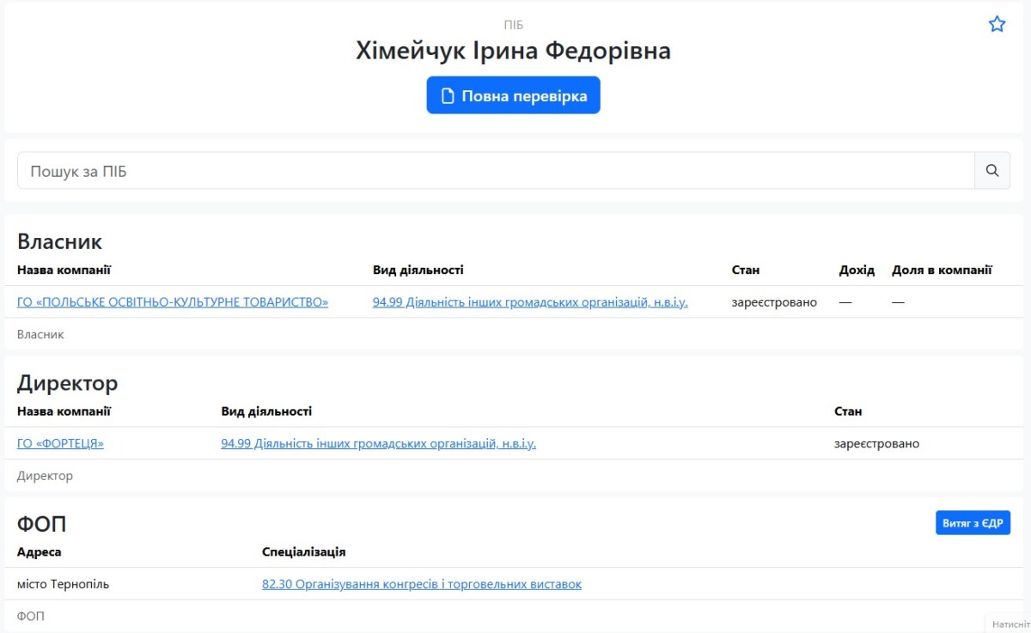Image resolution: width=1031 pixels, height=633 pixels.
Task: Open the 82.30 Організування конгресів link
Action: pyautogui.click(x=422, y=584)
